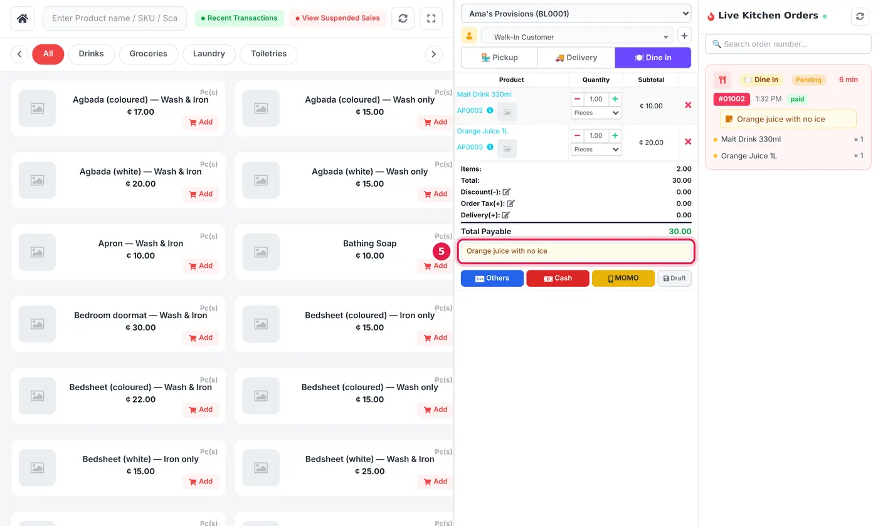
Task: Filter products by the Laundry category
Action: [x=209, y=54]
